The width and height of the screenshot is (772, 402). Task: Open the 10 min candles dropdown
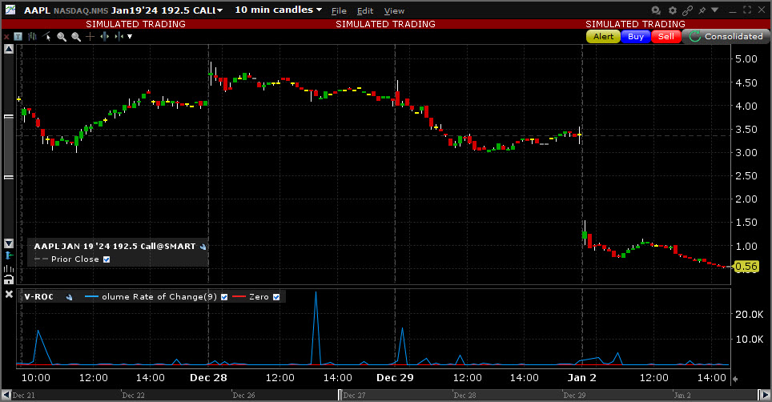click(x=278, y=10)
